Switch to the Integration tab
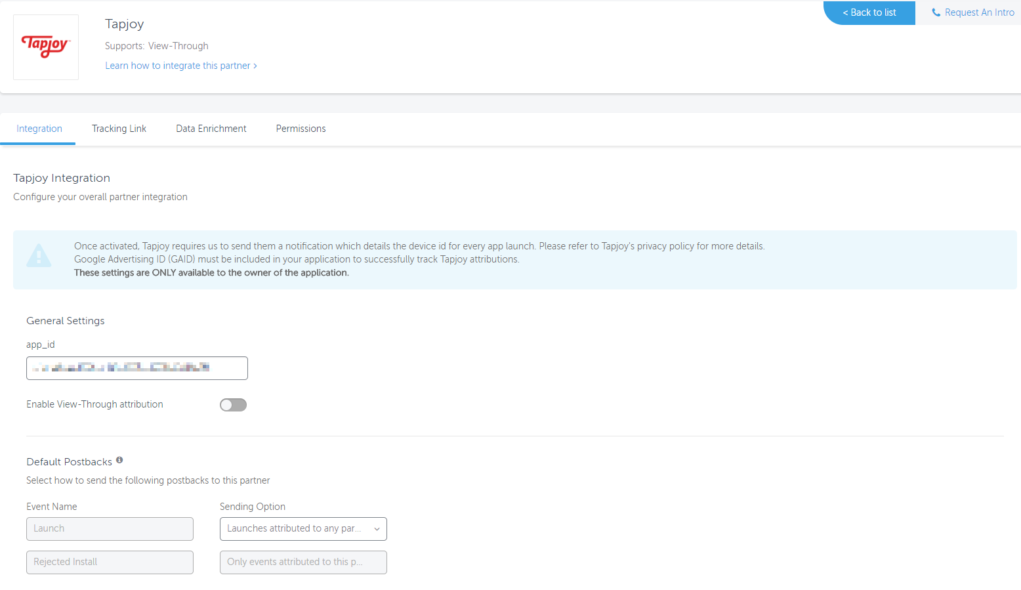This screenshot has height=590, width=1021. tap(39, 129)
